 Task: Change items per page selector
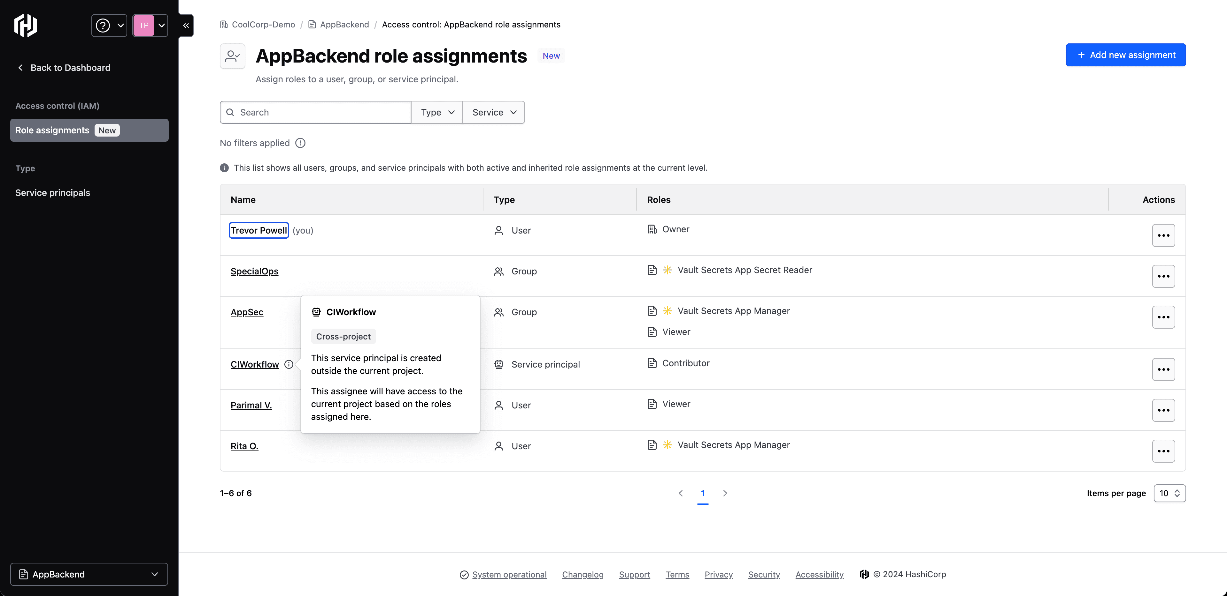point(1169,493)
